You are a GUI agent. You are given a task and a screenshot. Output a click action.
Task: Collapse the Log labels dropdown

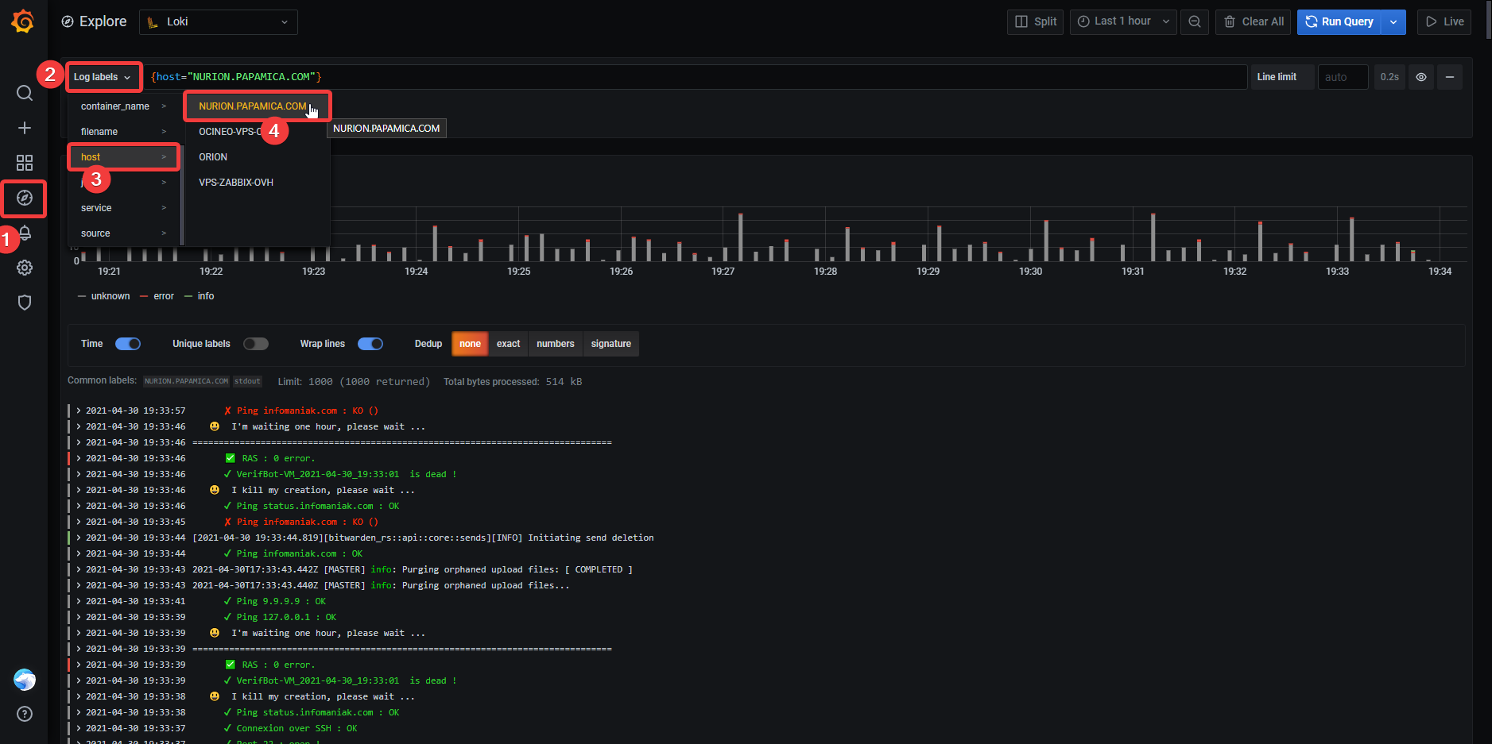(x=103, y=77)
